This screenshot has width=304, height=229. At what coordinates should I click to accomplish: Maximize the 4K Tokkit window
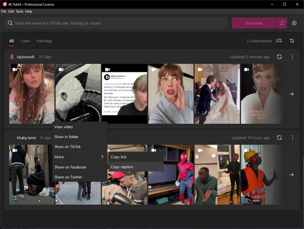click(x=285, y=4)
